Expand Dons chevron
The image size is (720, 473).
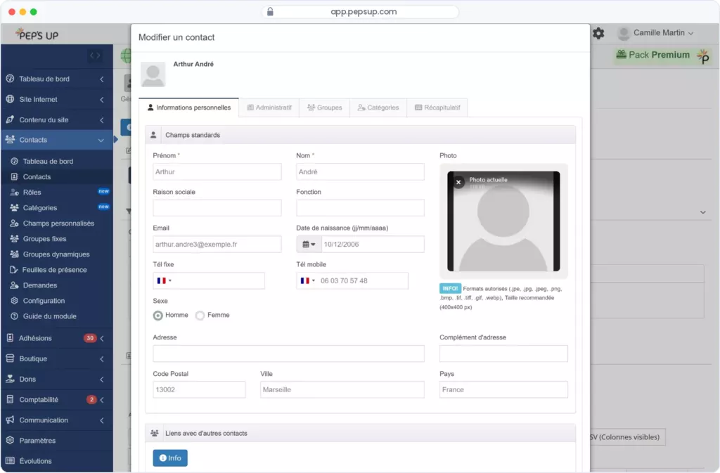[101, 379]
